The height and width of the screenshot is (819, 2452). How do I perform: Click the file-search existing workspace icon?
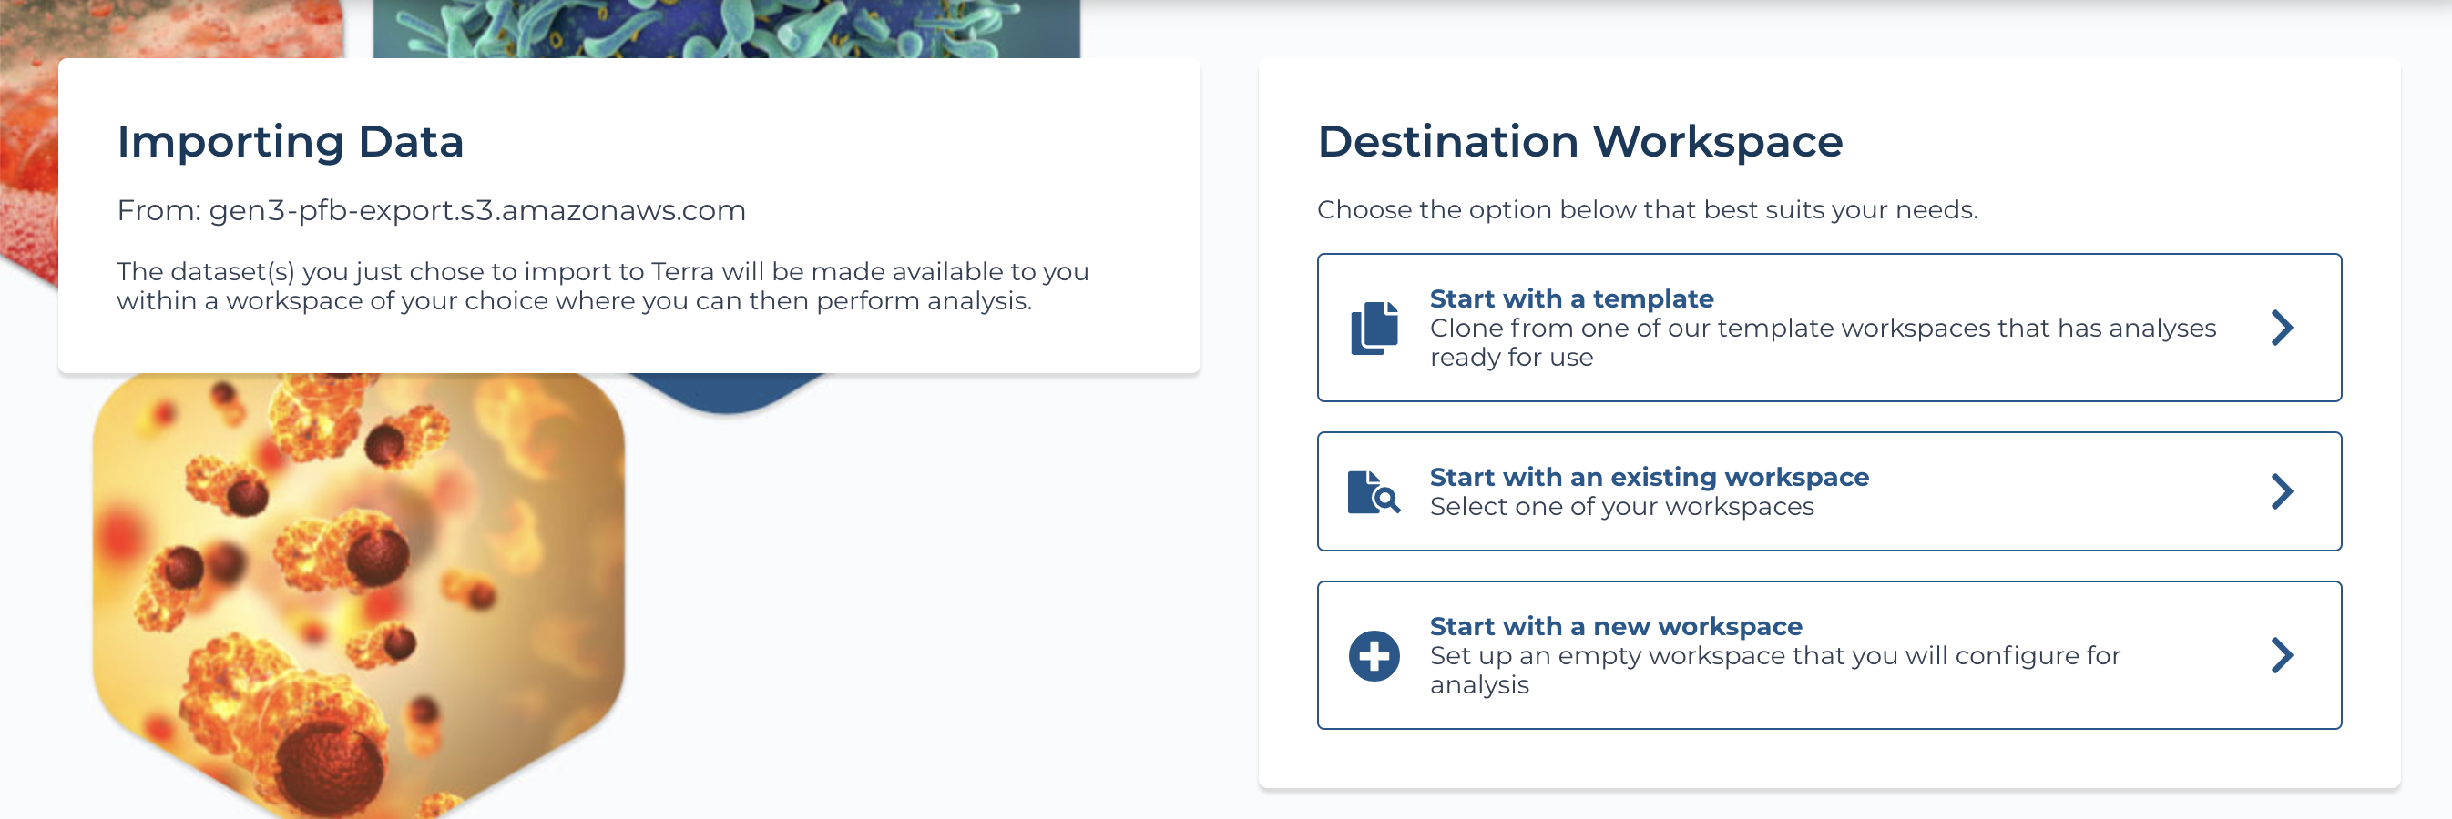coord(1374,491)
